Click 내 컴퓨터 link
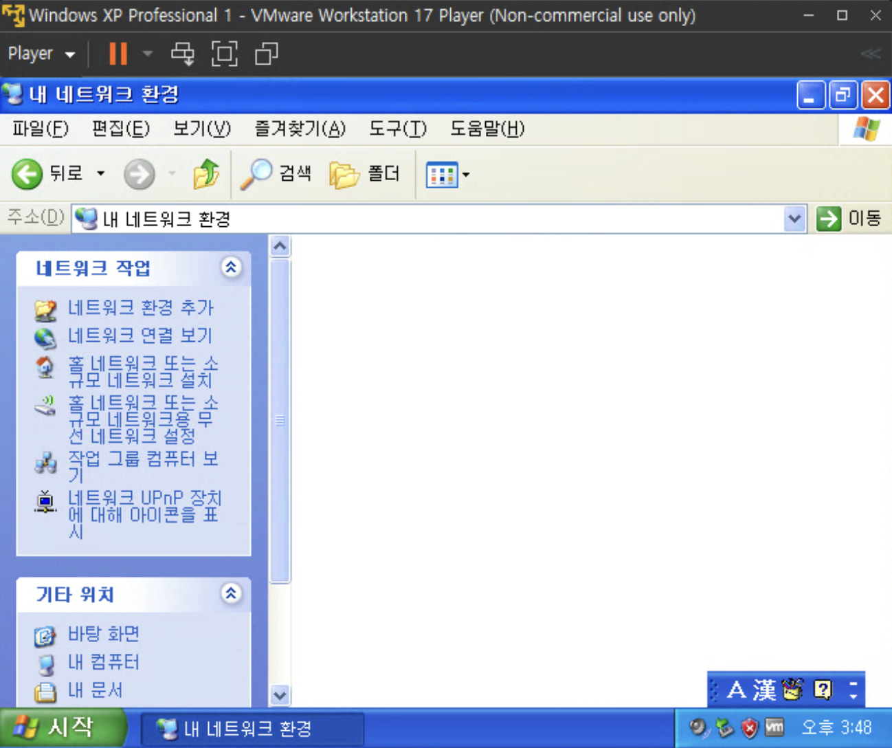The image size is (892, 748). [x=104, y=662]
